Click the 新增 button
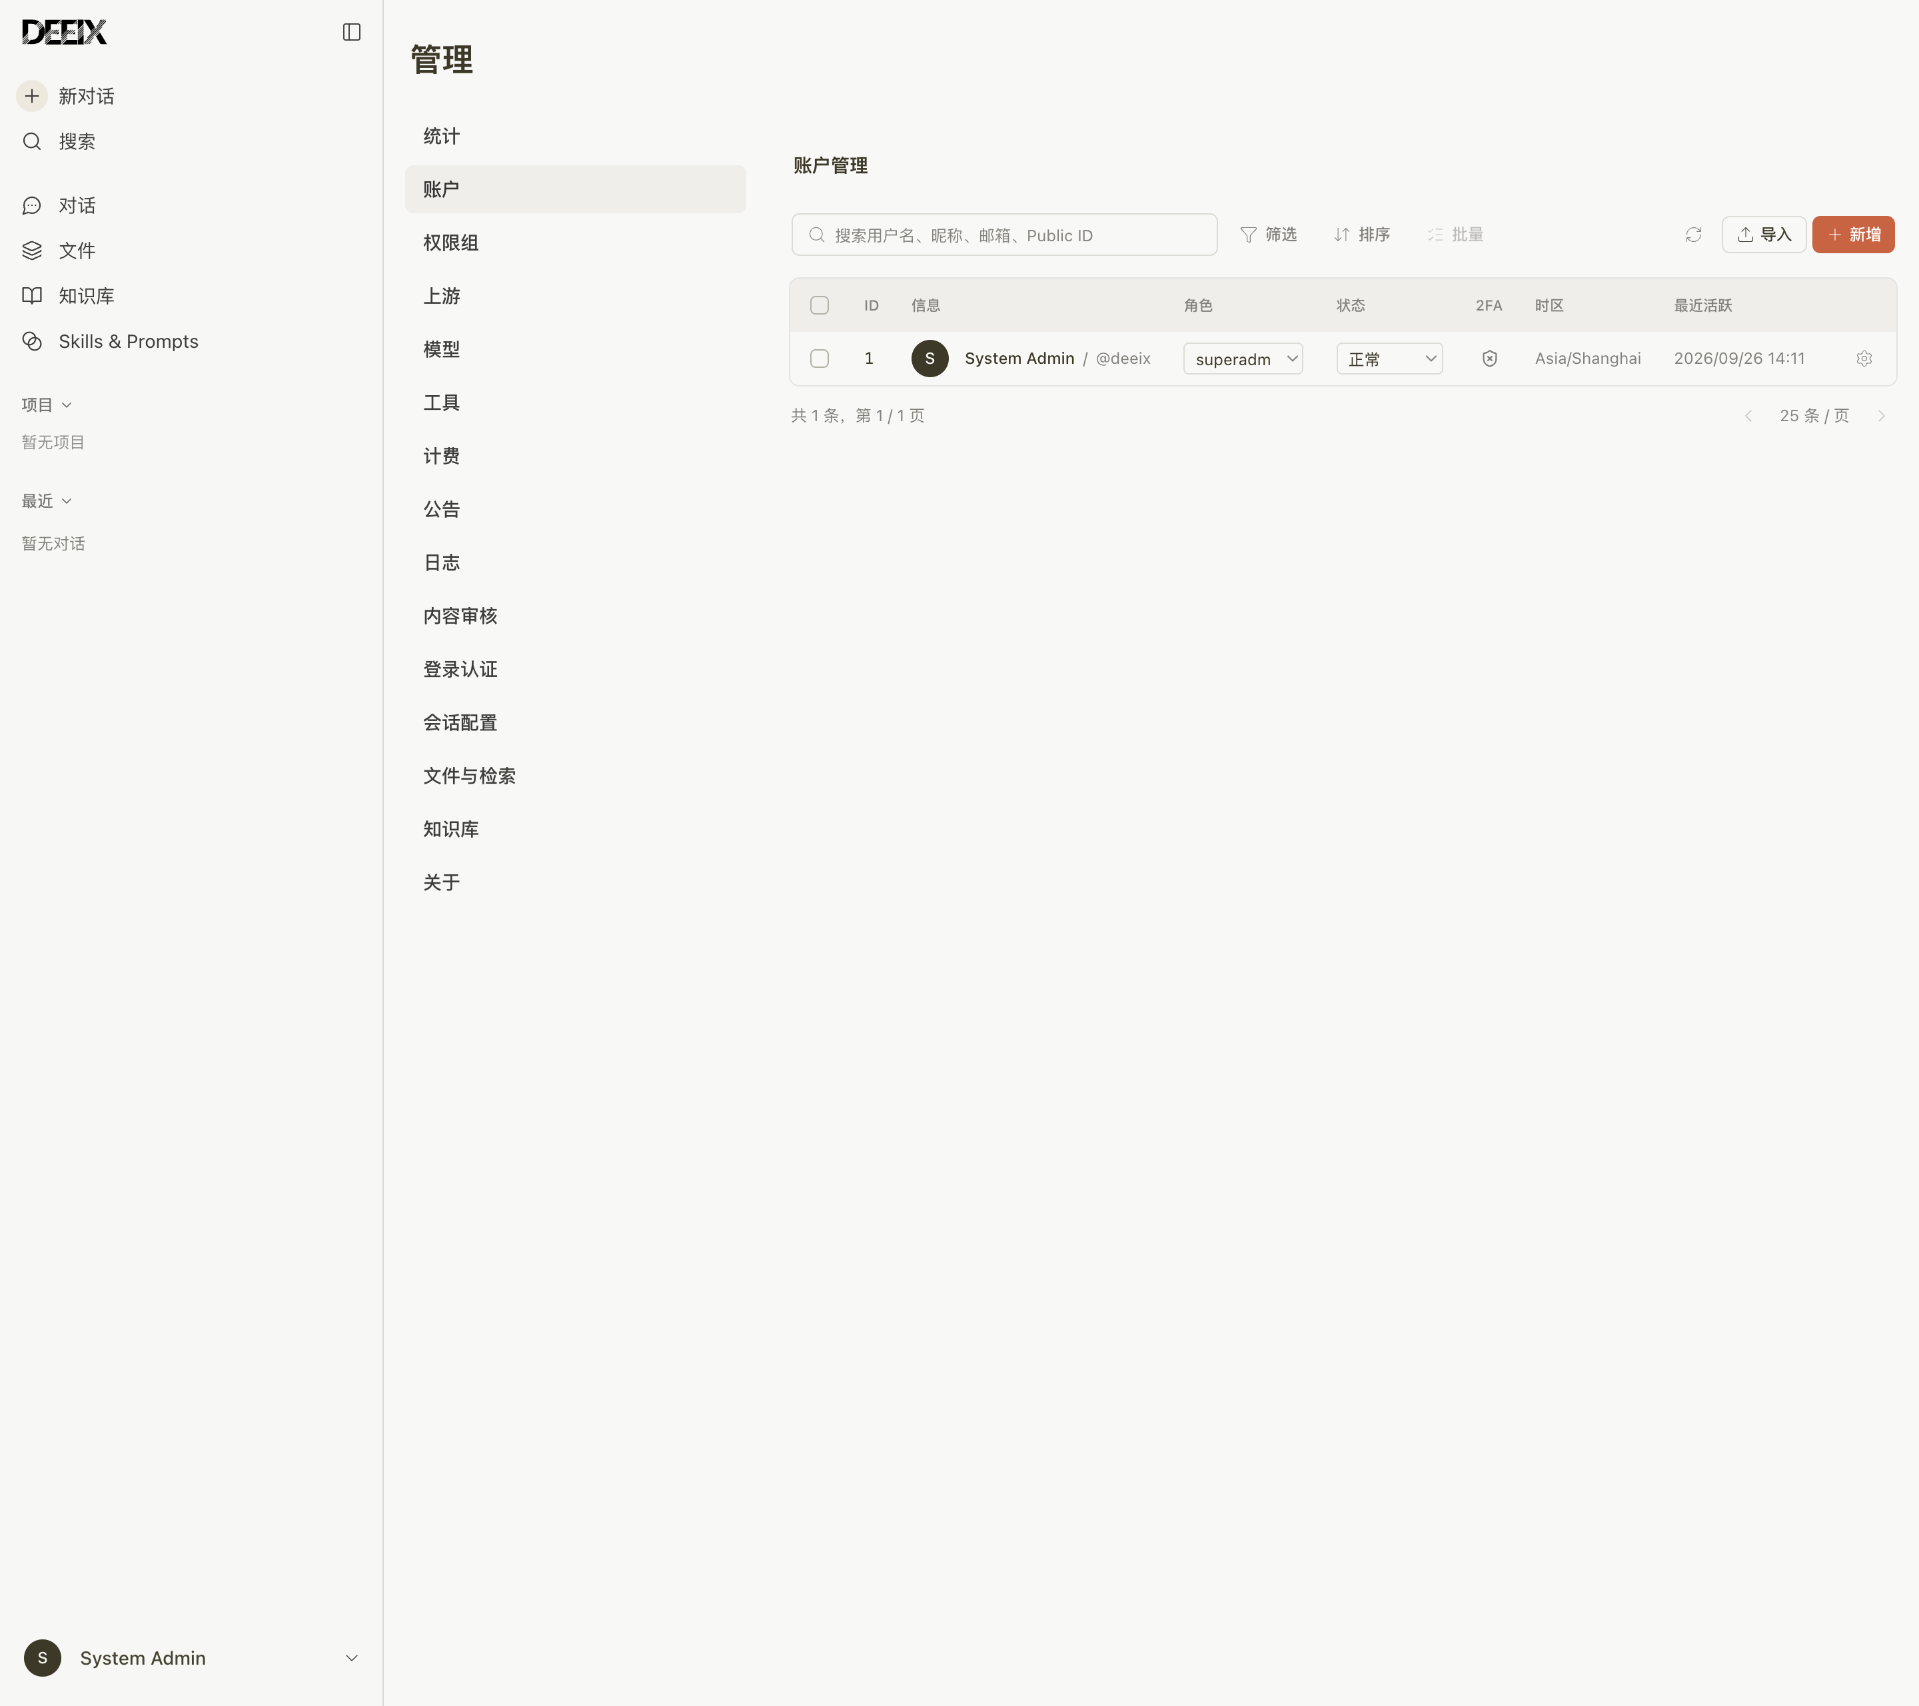Image resolution: width=1919 pixels, height=1706 pixels. point(1853,235)
